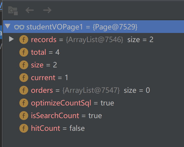Select the hitCount = false row
Screen dimensions: 184x147
[58, 128]
